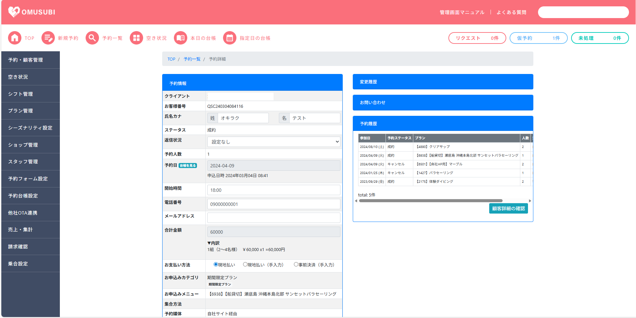Screen dimensions: 636x318
Task: Click the 予約履歴 horizontal scrollbar
Action: coord(431,201)
